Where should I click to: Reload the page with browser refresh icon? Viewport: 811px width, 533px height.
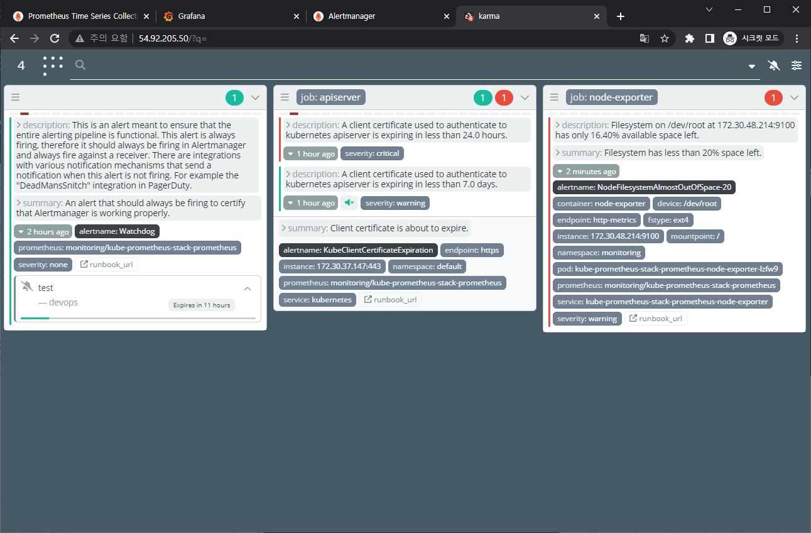55,38
